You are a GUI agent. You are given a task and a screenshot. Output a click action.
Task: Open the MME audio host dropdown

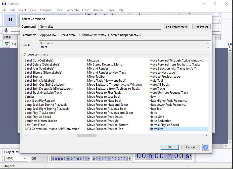tap(11, 37)
